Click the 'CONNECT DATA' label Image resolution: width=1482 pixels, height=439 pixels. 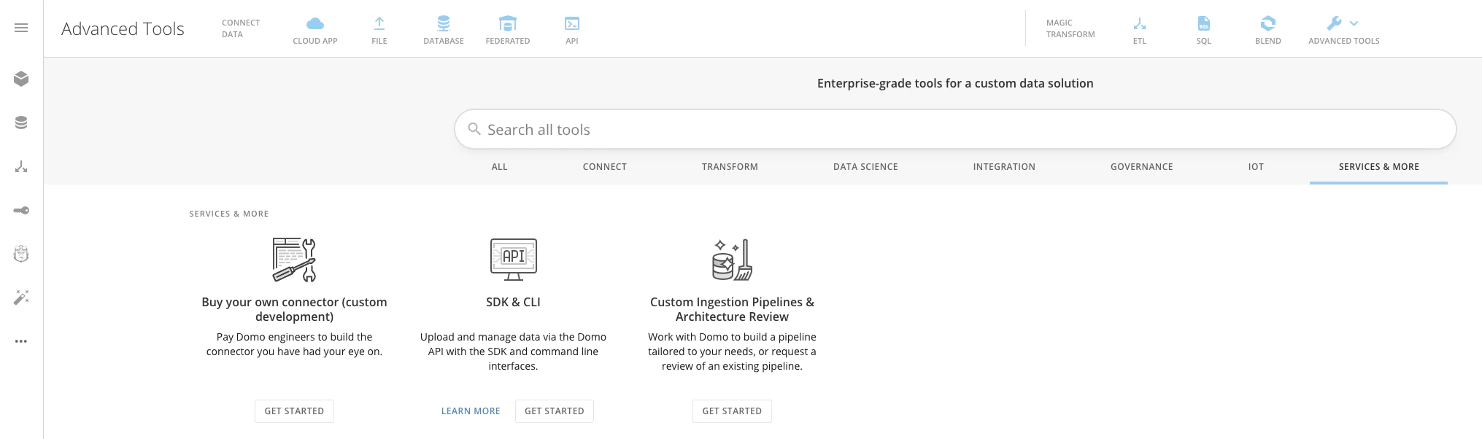click(241, 28)
